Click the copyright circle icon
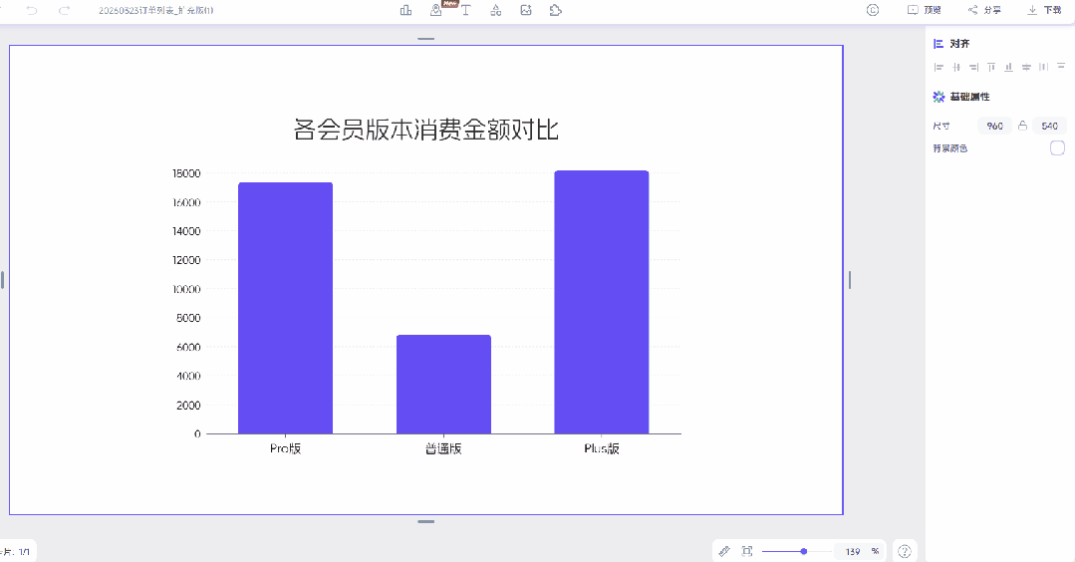The width and height of the screenshot is (1075, 562). tap(873, 10)
